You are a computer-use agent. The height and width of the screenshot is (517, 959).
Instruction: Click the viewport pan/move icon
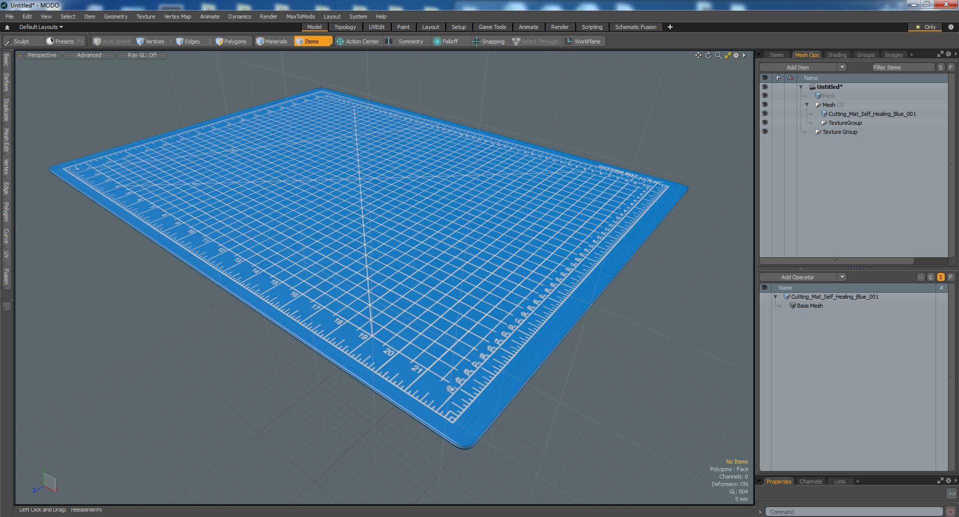[698, 55]
